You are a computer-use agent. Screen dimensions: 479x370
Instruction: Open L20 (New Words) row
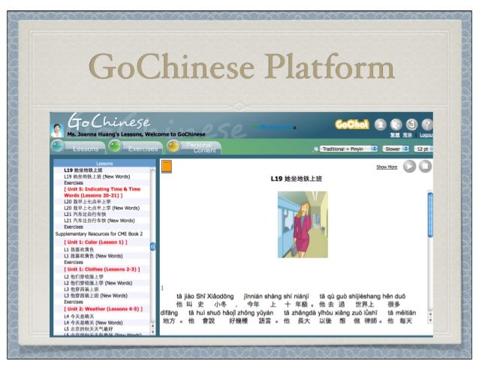(101, 208)
